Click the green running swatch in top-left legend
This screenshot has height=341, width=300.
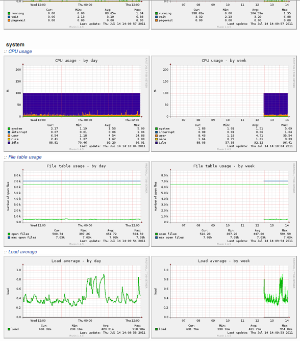[x=9, y=13]
